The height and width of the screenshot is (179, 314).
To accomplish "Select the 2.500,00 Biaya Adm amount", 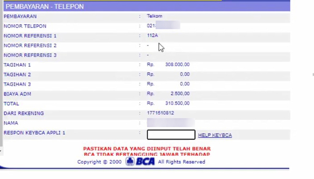I will [180, 94].
